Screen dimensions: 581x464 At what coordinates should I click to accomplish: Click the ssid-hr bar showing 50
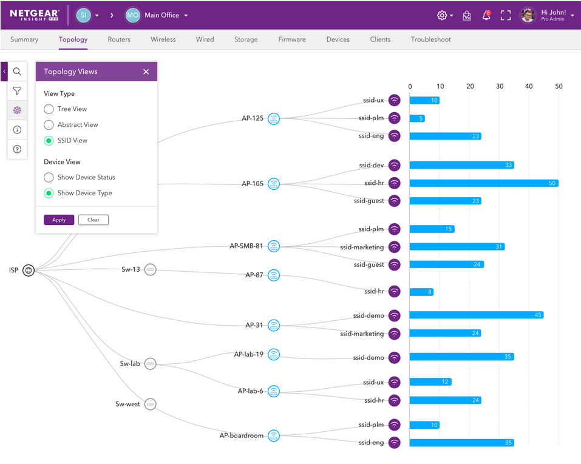483,183
